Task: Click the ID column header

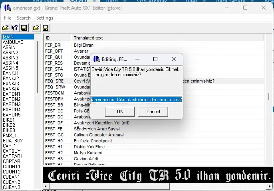Action: point(57,38)
